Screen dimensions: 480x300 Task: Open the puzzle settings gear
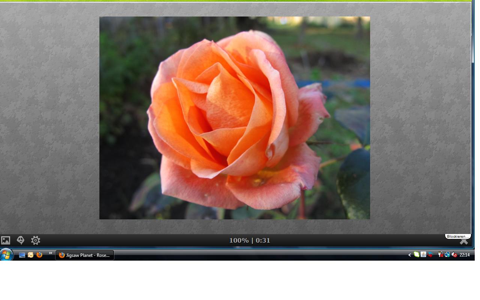click(36, 240)
